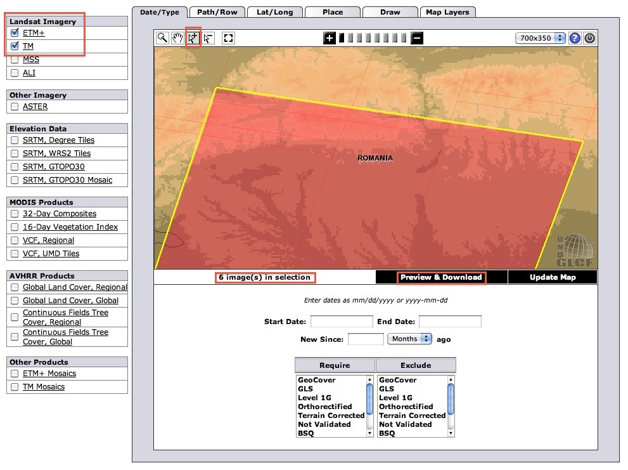
Task: Open the Place tab
Action: [x=333, y=12]
